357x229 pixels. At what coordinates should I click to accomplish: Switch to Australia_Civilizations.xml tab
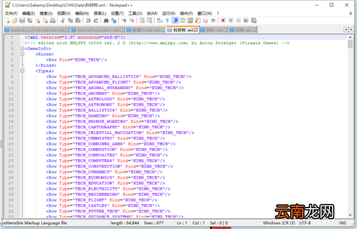point(37,30)
